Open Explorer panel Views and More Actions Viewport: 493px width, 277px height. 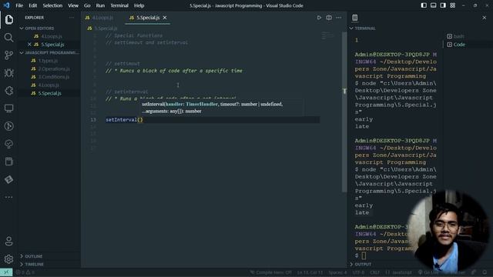pyautogui.click(x=72, y=18)
